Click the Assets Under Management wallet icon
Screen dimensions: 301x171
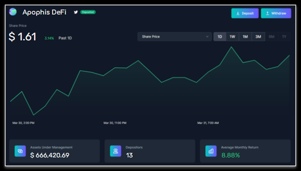tap(20, 151)
